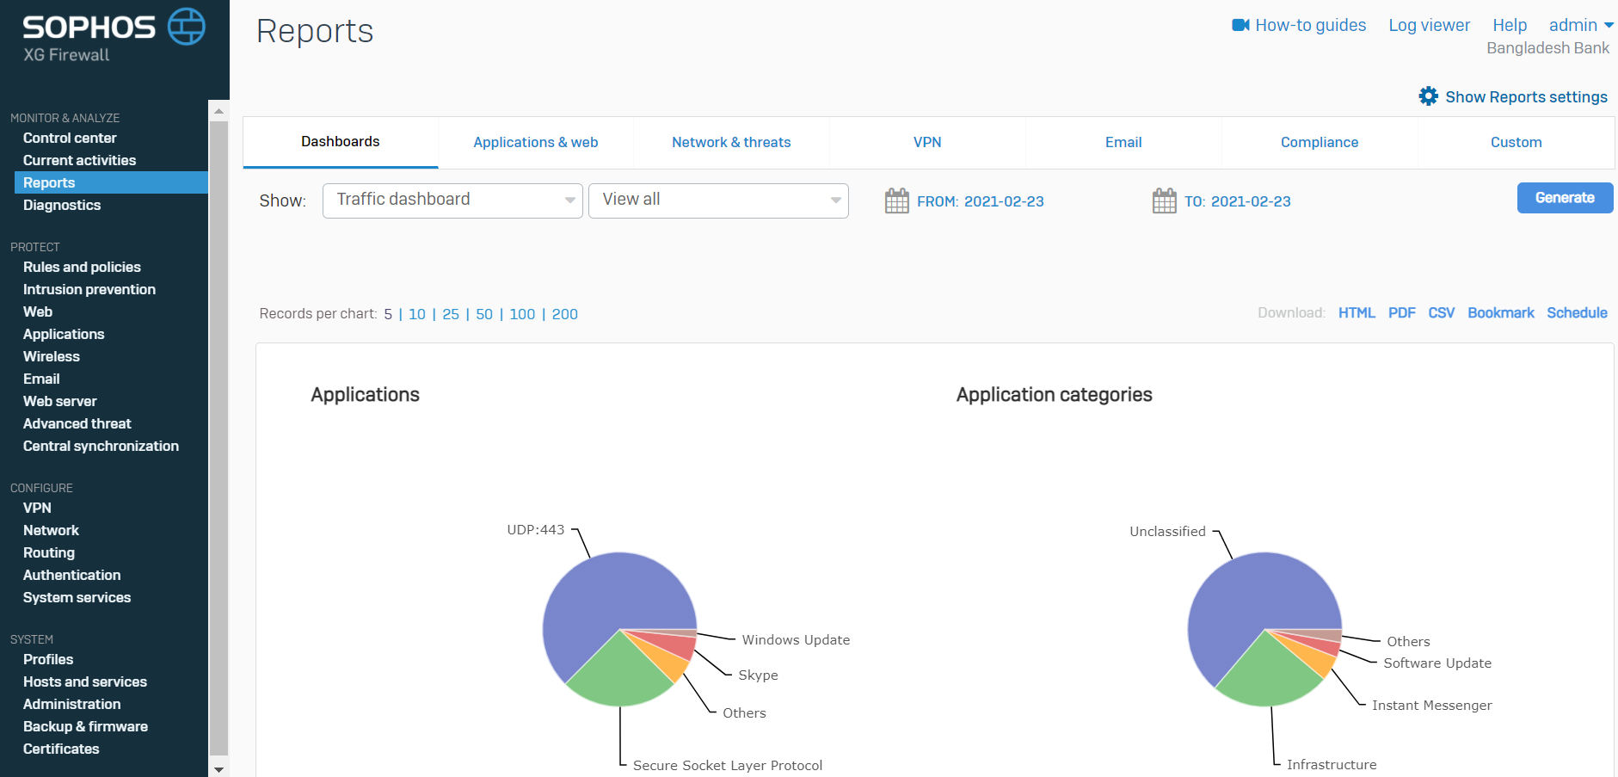The image size is (1618, 777).
Task: Set records per chart to 50
Action: click(x=484, y=314)
